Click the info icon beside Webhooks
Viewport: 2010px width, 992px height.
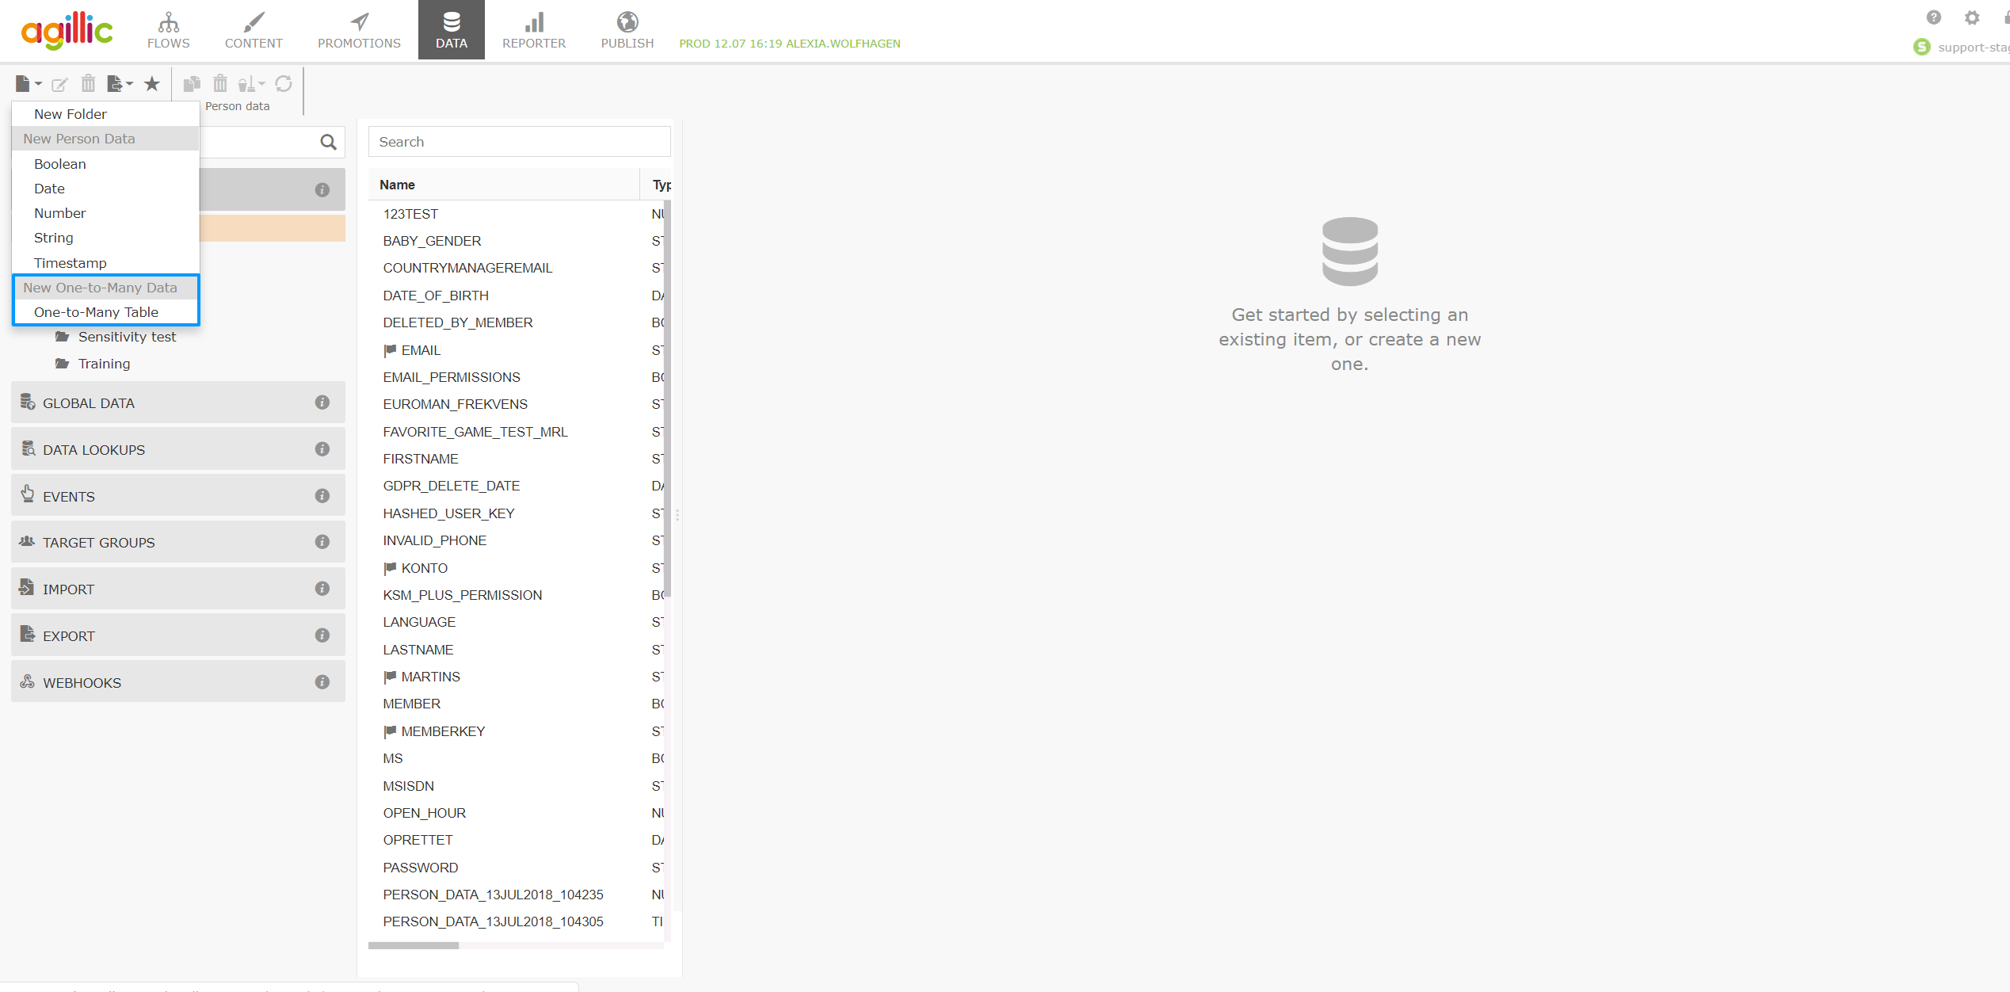(322, 682)
